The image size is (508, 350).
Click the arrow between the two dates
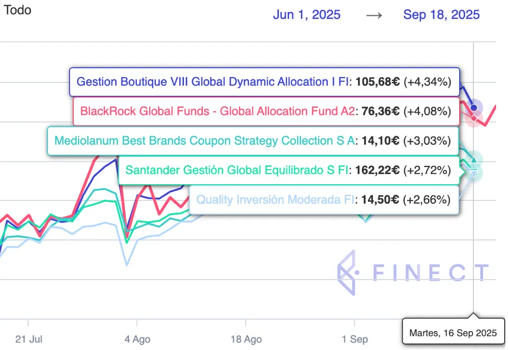pyautogui.click(x=374, y=15)
